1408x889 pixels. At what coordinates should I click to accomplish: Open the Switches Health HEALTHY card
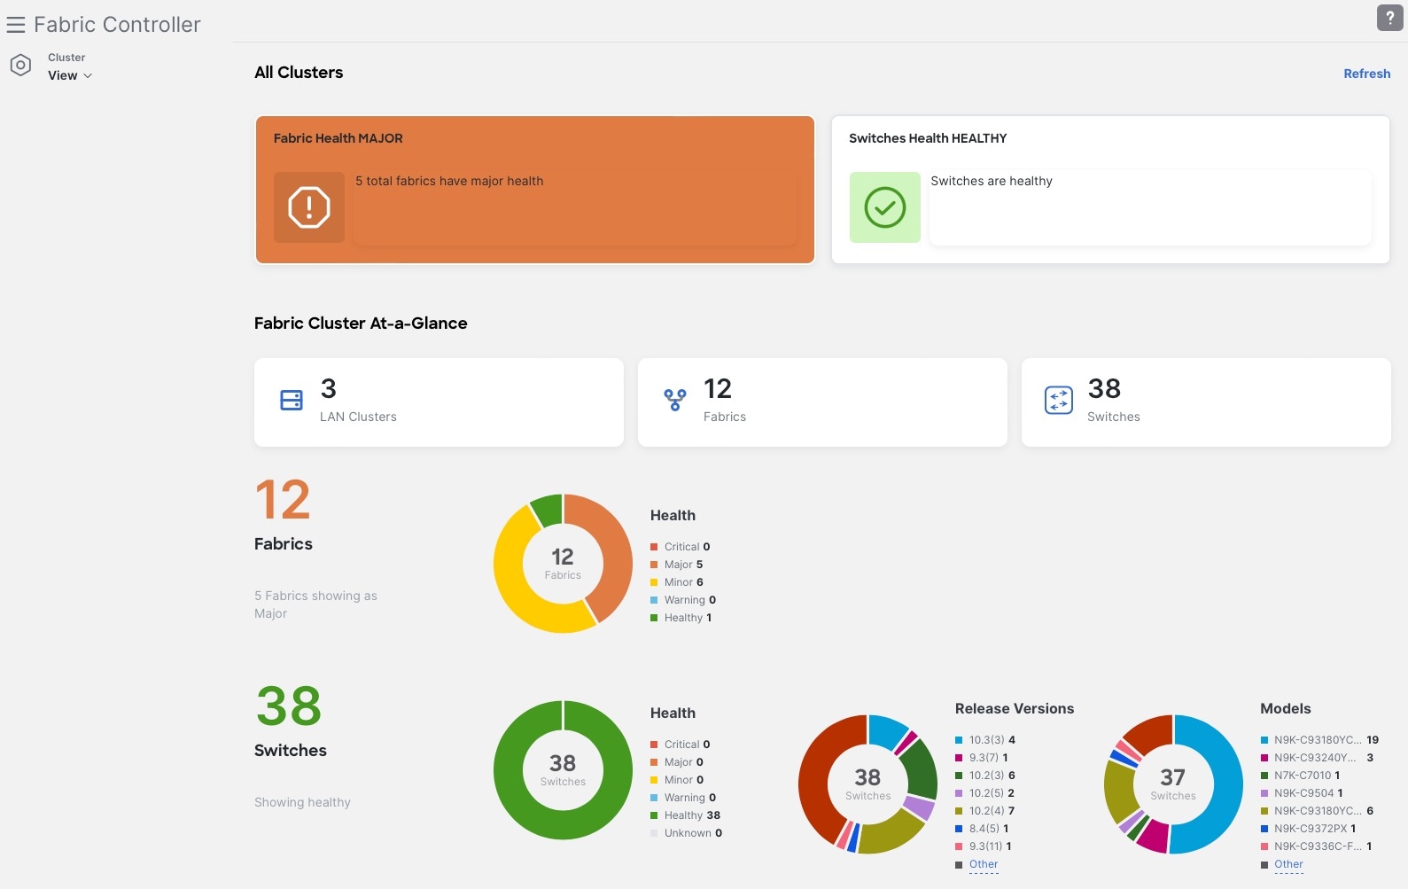1110,190
